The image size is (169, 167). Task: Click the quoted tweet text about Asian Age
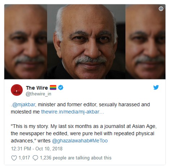(84, 133)
